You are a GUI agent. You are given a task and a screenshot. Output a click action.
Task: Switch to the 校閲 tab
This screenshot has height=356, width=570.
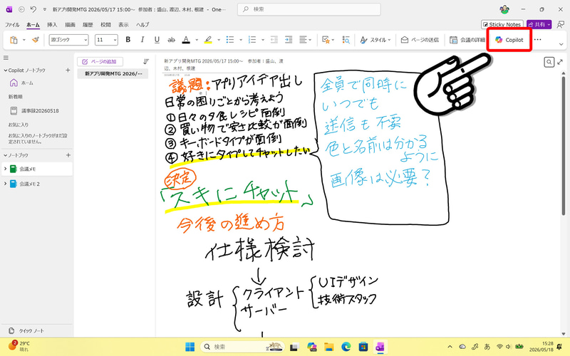pos(105,25)
